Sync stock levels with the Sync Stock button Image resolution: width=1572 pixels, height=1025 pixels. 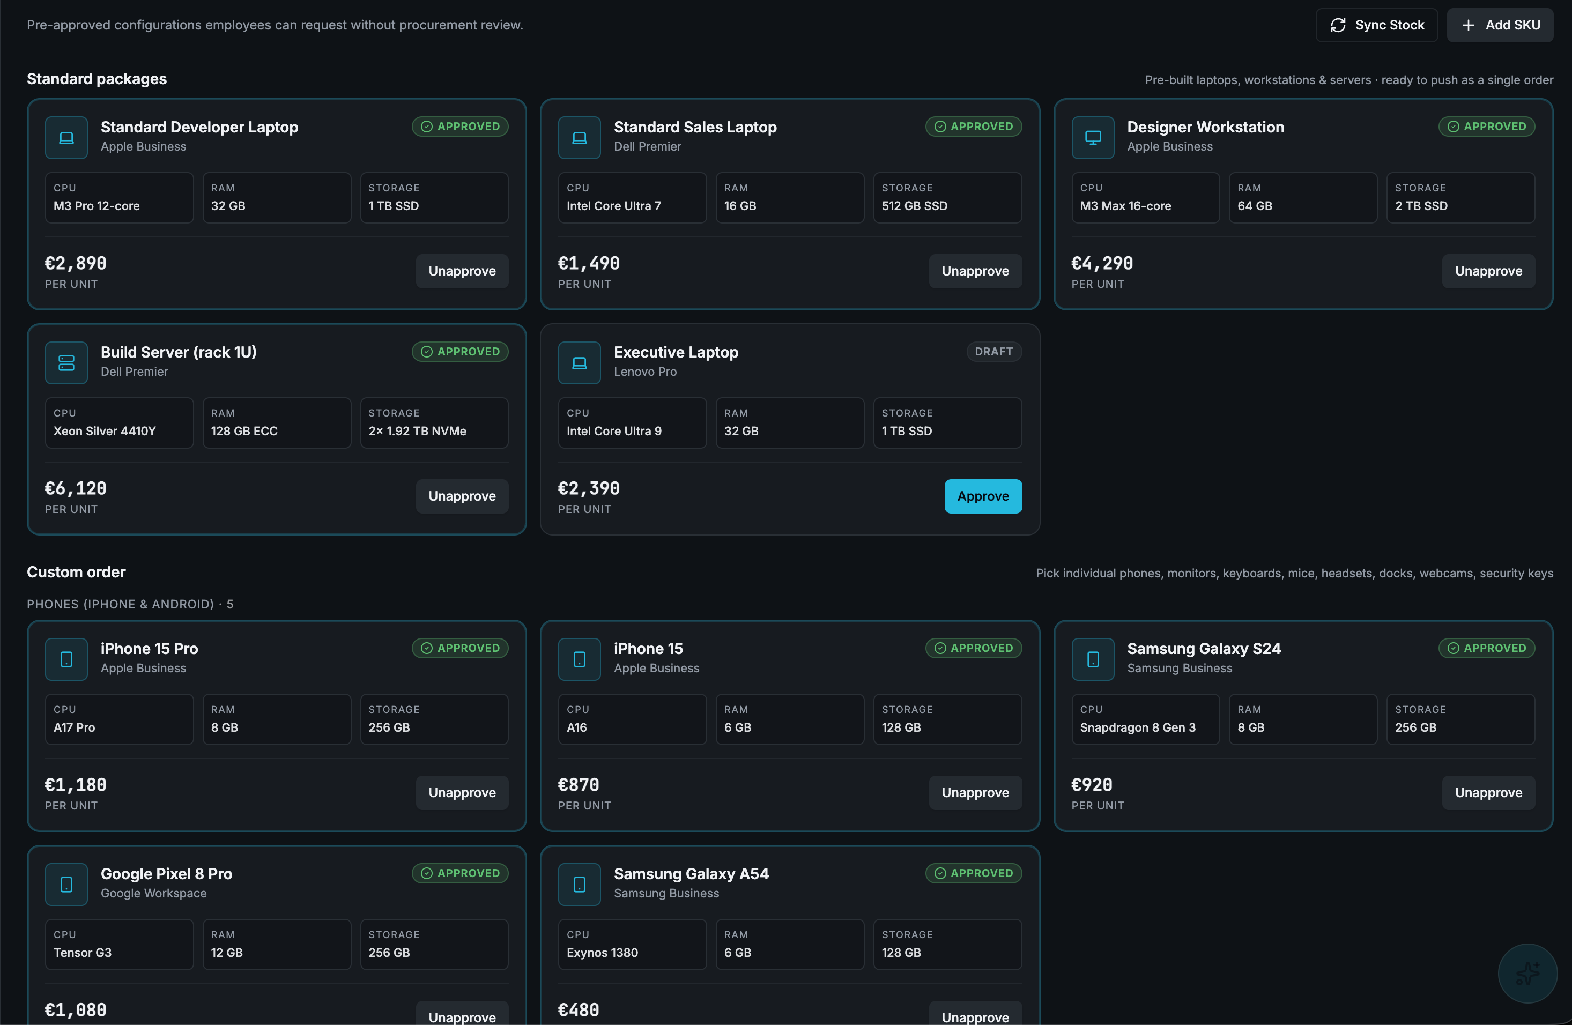(1376, 25)
